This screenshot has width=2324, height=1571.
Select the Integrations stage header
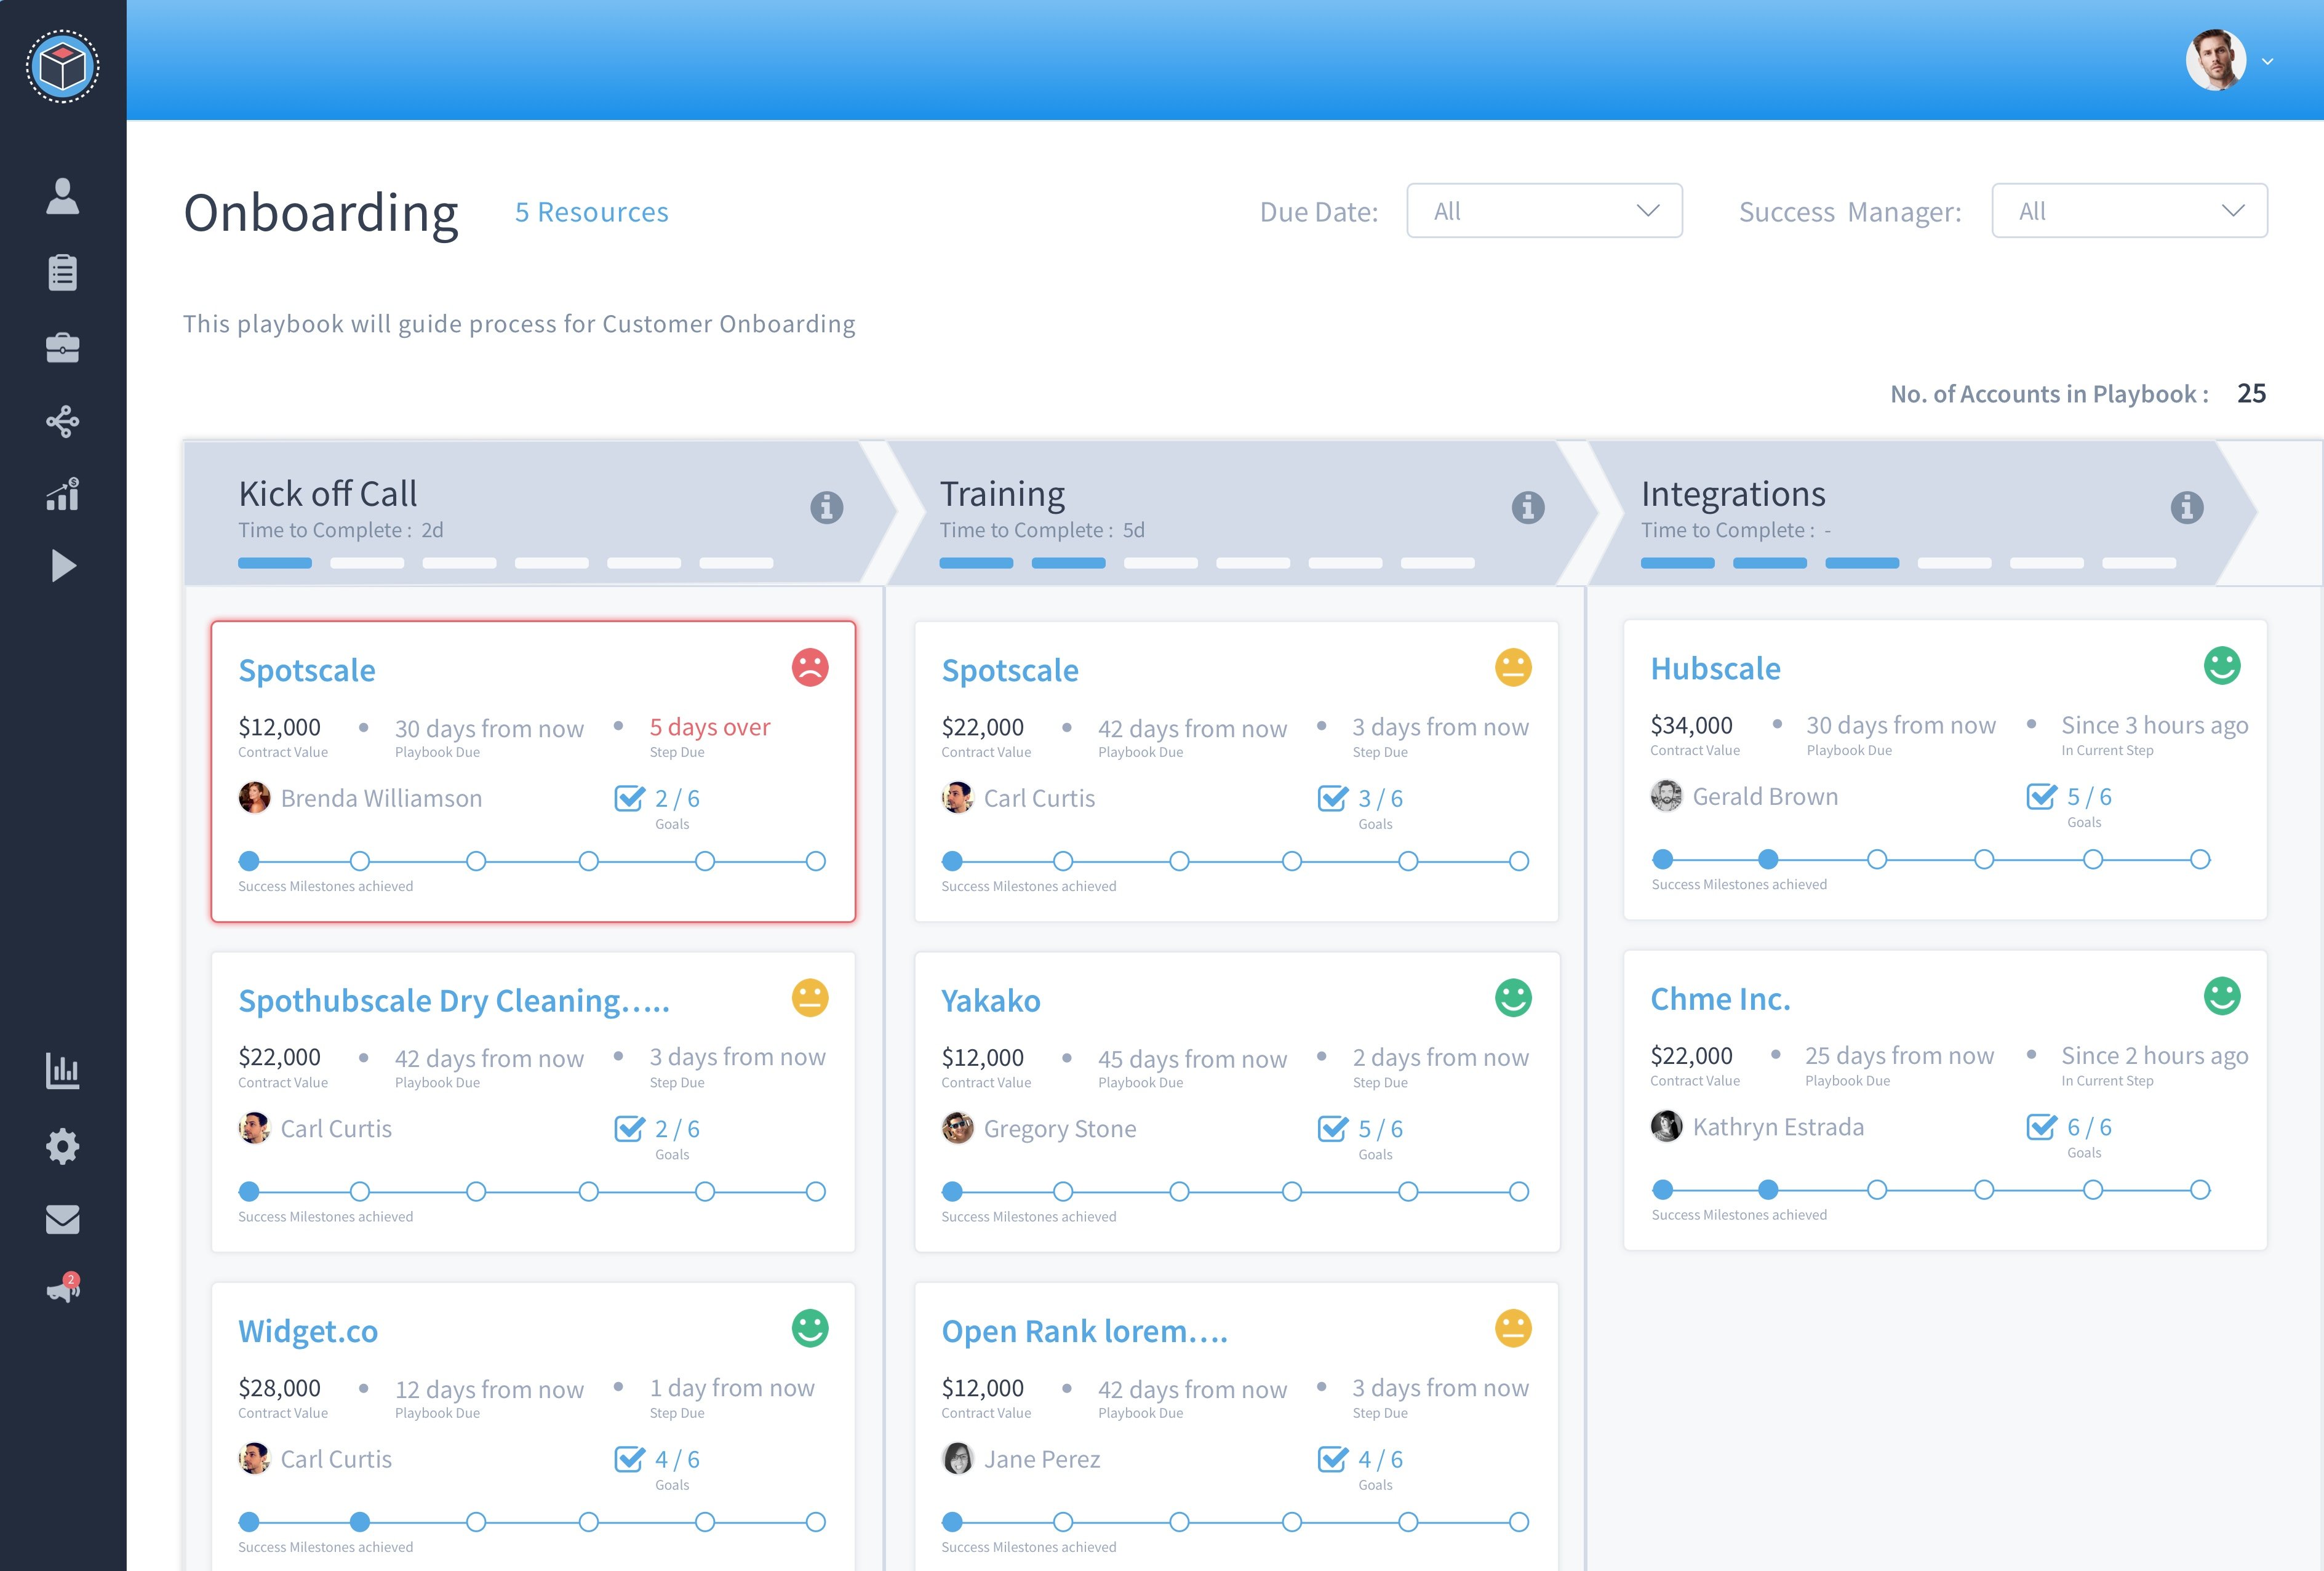[x=1732, y=494]
